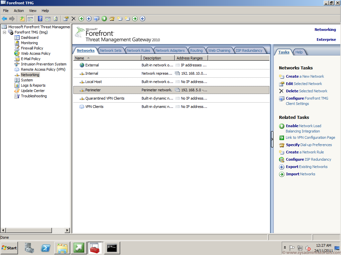This screenshot has width=341, height=255.
Task: Click the Refresh page icon in the toolbar
Action: tap(56, 19)
